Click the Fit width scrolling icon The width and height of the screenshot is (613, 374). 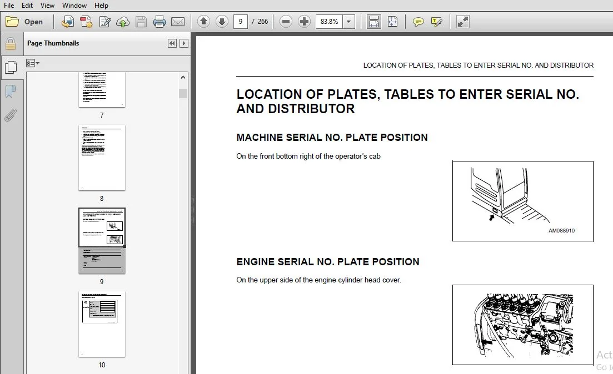point(373,22)
